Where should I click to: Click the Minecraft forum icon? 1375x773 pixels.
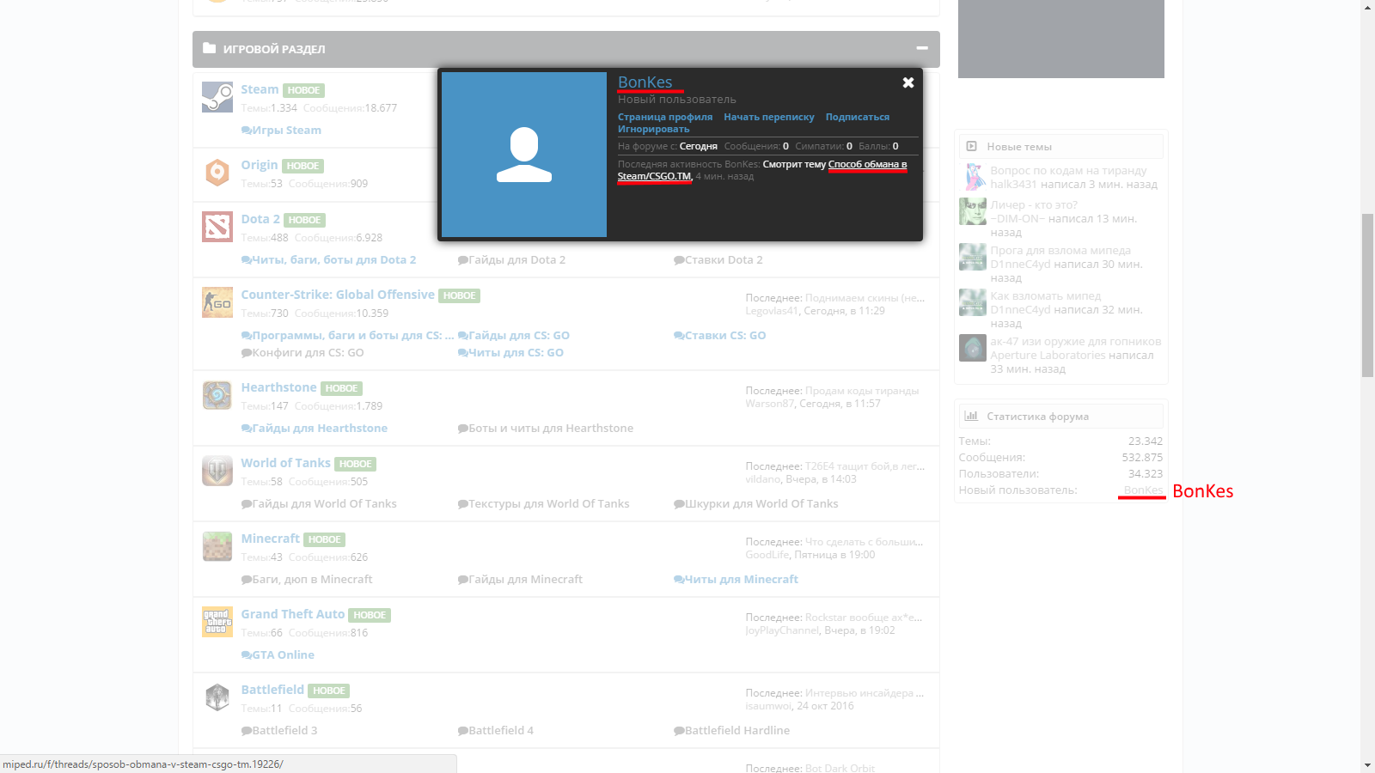[217, 546]
